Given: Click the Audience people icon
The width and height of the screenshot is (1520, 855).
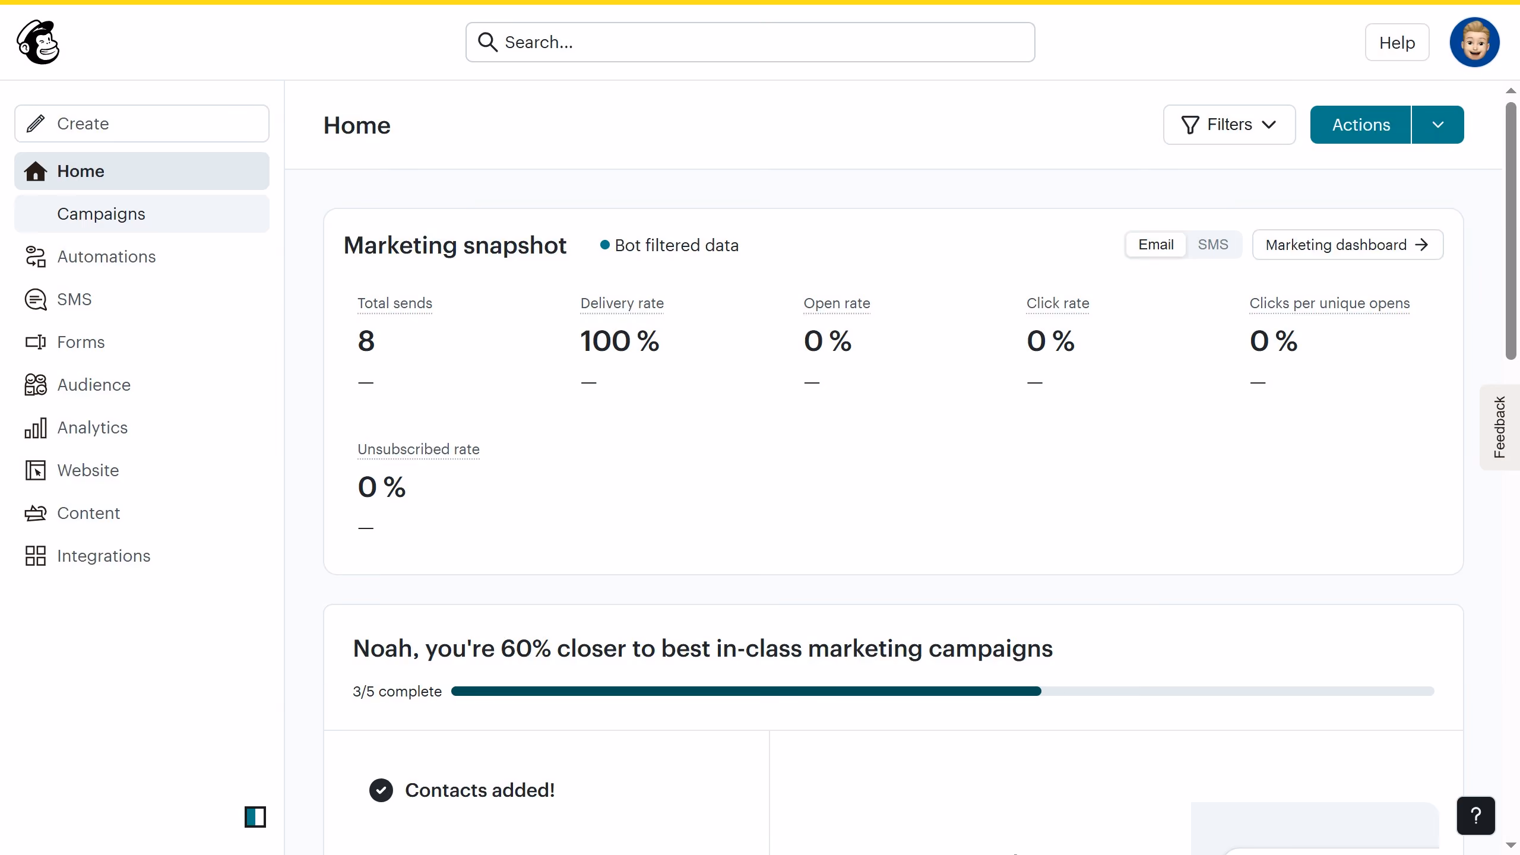Looking at the screenshot, I should pos(36,385).
